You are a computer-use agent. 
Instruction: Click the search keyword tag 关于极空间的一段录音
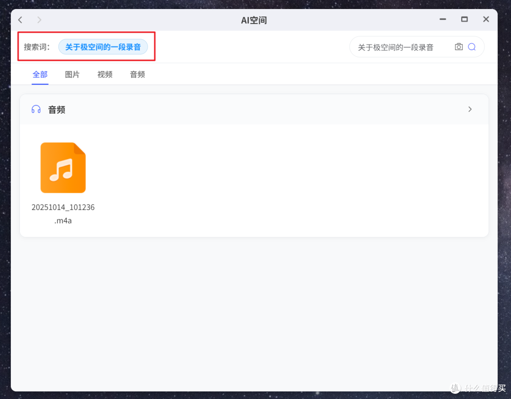coord(103,47)
